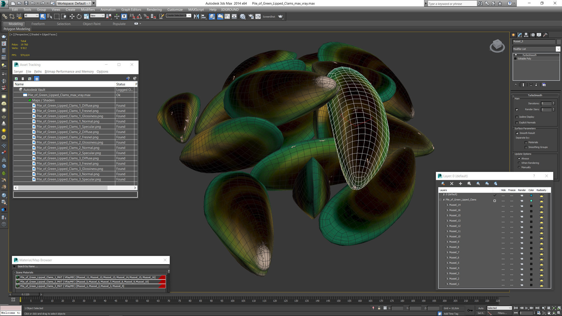This screenshot has height=316, width=562.
Task: Switch to the Object Paint ribbon tab
Action: (x=92, y=24)
